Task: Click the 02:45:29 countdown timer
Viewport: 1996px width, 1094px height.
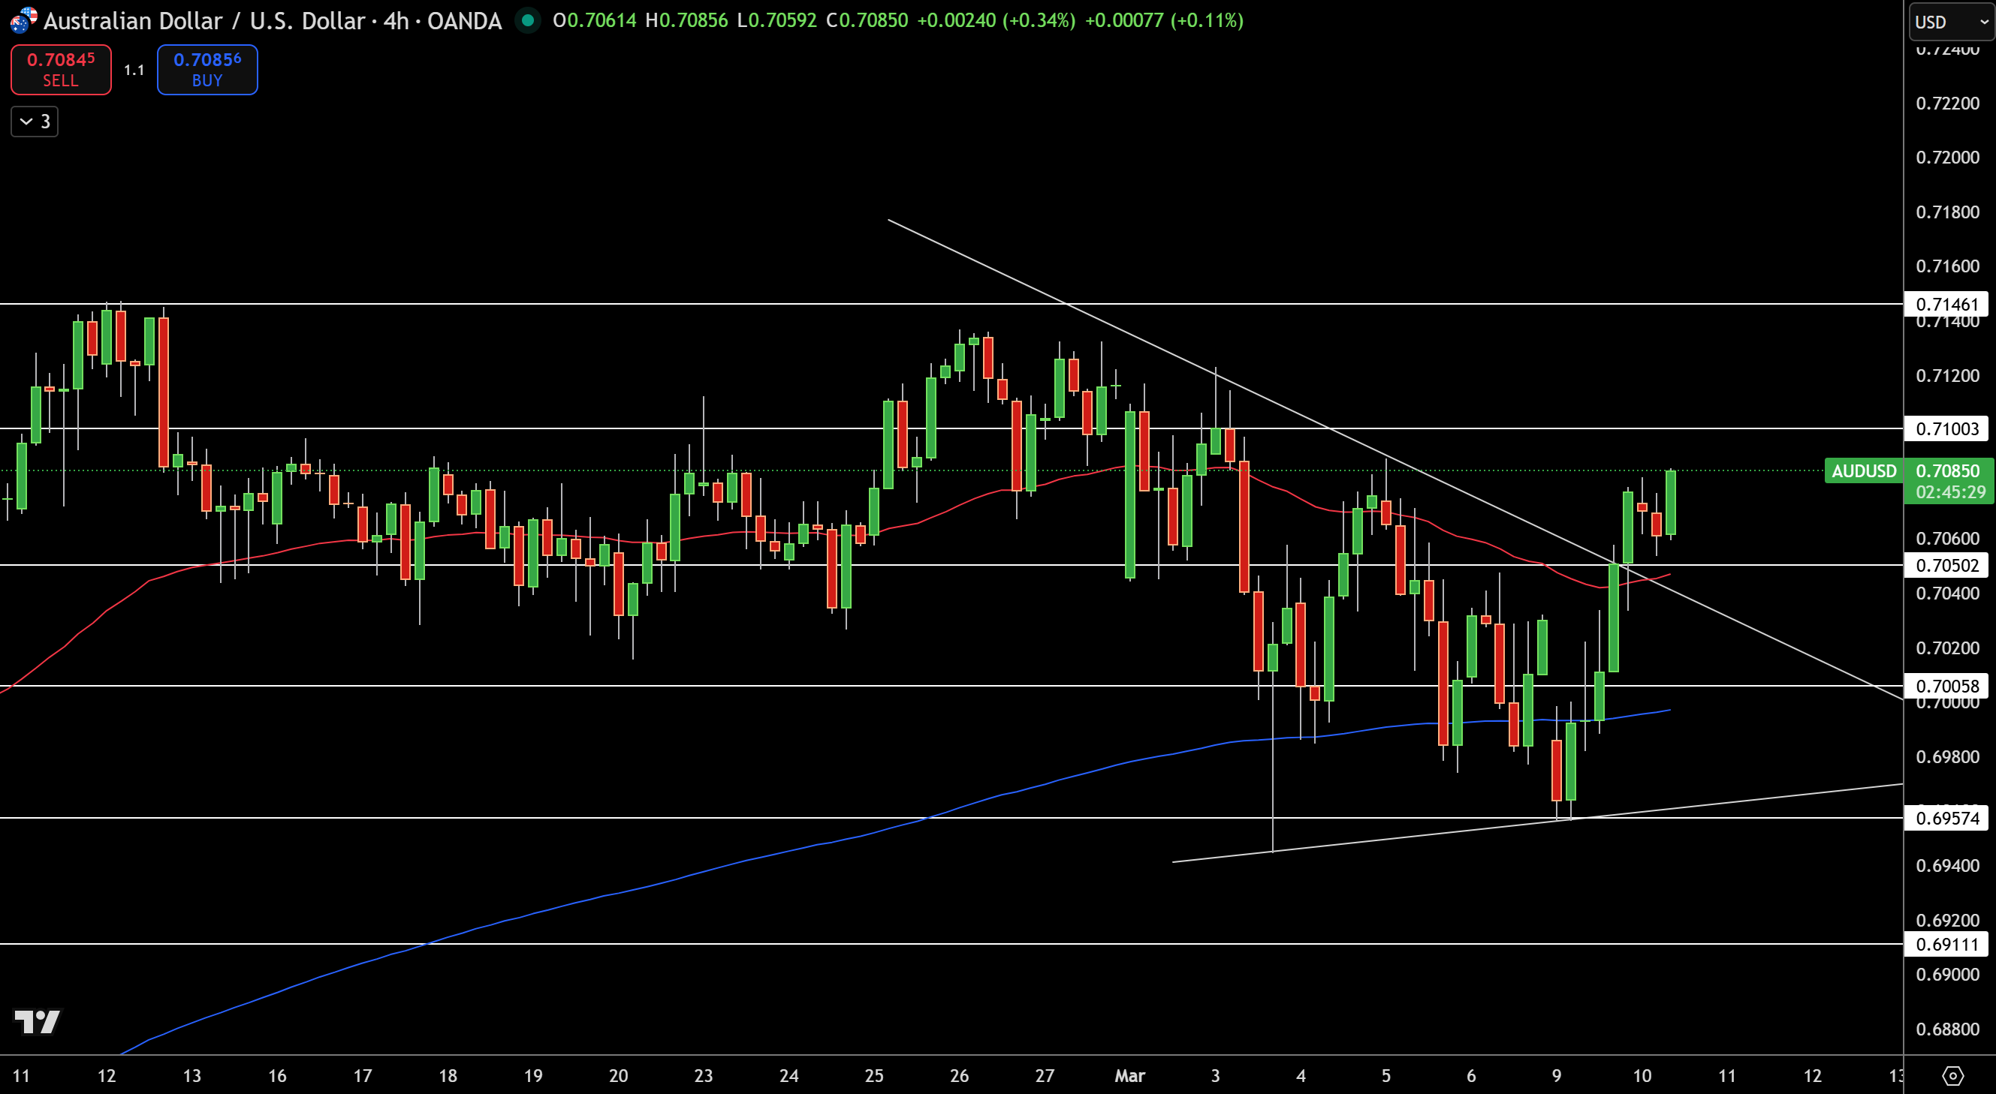Action: pyautogui.click(x=1950, y=492)
